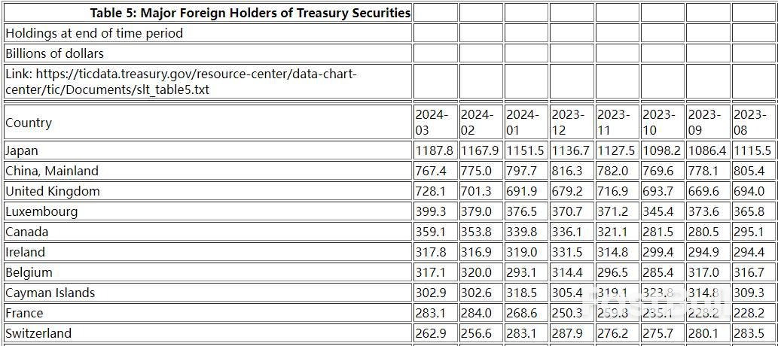Select the Billions of dollars cell
Viewport: 778px width, 346px height.
[x=54, y=53]
